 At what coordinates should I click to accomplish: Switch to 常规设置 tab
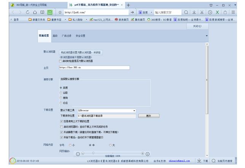[44, 36]
